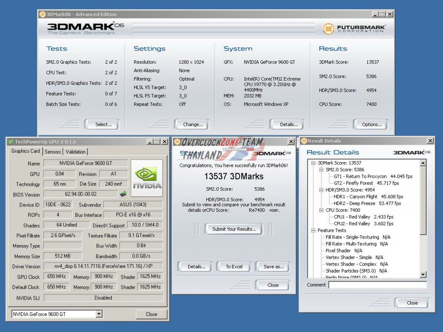Select Shader Particles (SM3.0) row
The image size is (443, 332).
pos(356,271)
